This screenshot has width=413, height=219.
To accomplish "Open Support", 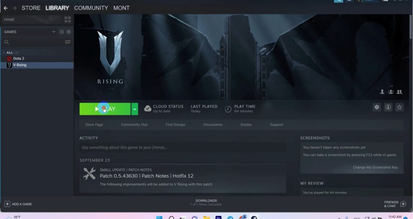I will click(276, 125).
